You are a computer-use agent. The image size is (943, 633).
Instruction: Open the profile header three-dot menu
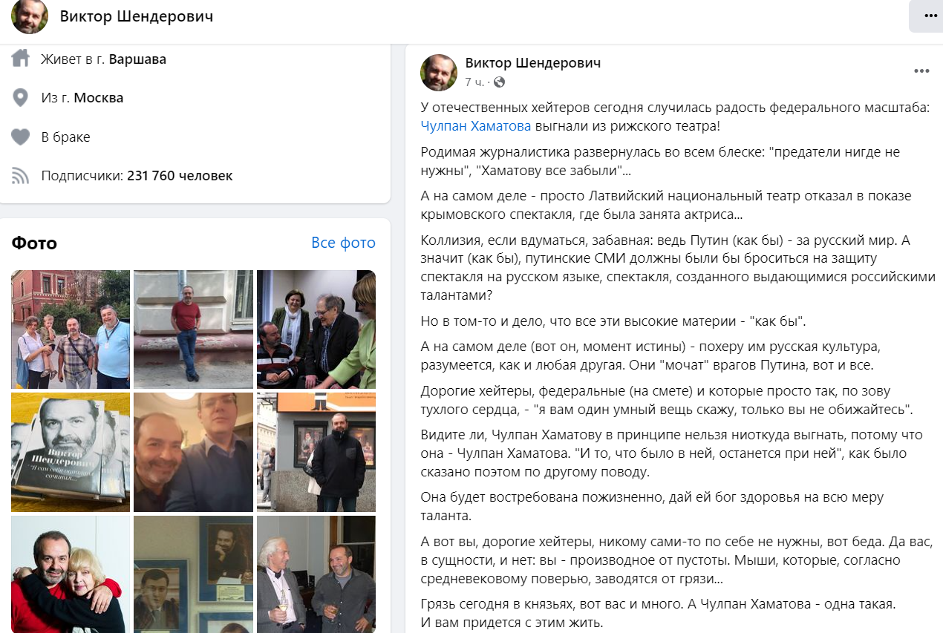pyautogui.click(x=928, y=16)
